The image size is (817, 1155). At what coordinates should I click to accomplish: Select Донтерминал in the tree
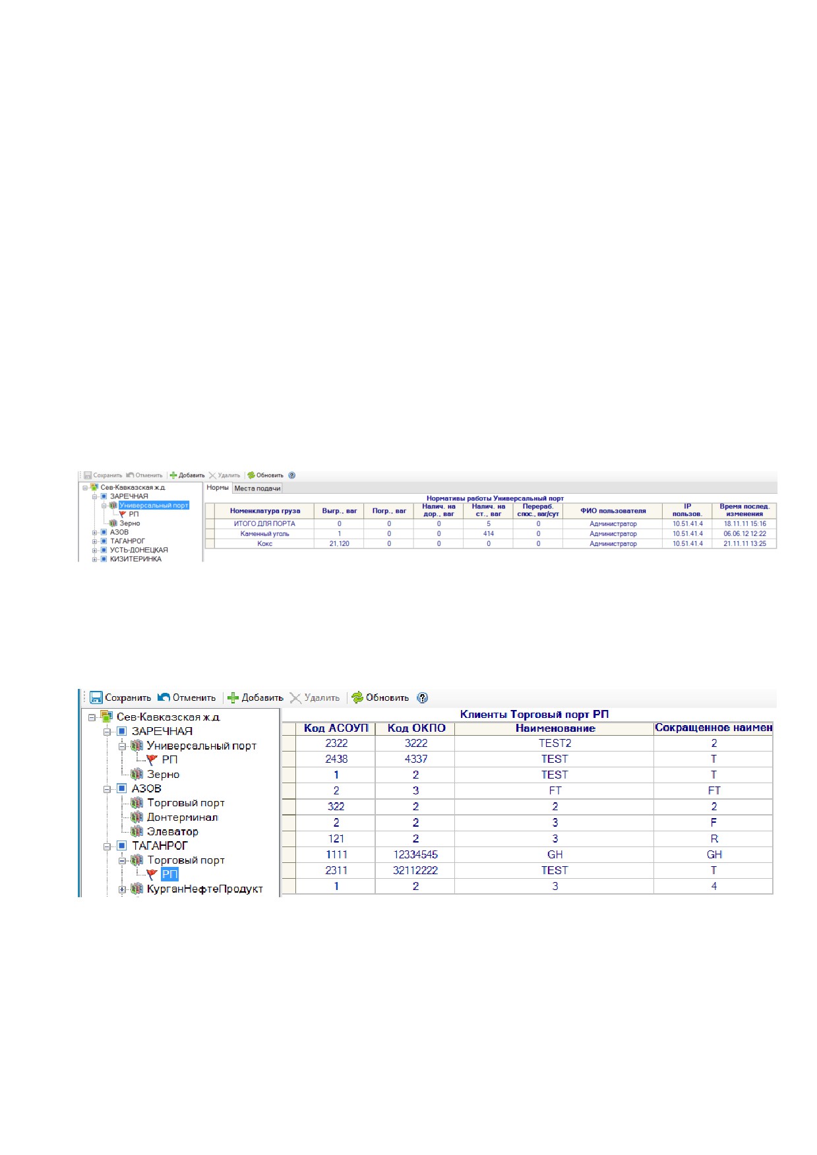182,817
